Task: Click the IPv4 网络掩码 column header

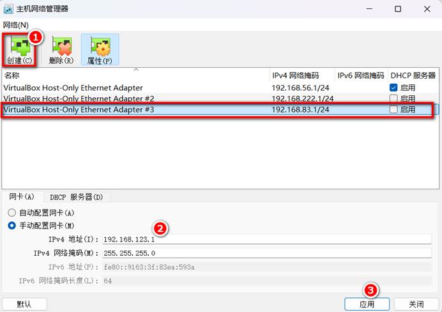Action: pyautogui.click(x=302, y=75)
